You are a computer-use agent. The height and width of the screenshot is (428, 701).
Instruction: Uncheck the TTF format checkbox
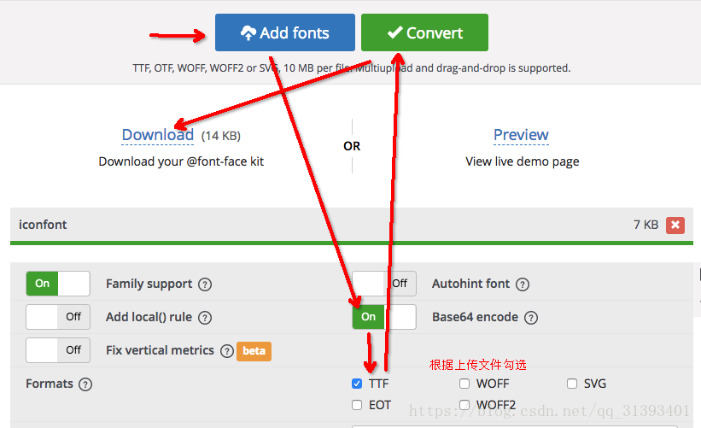click(x=357, y=384)
